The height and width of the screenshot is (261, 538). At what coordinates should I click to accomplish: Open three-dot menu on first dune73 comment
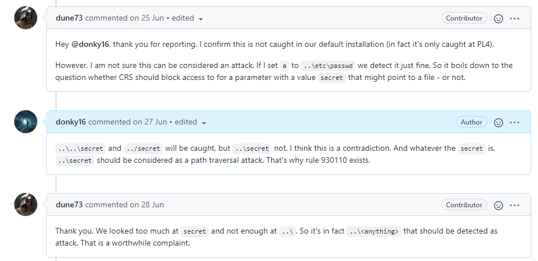[515, 18]
